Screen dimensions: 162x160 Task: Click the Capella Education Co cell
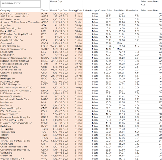21,40
